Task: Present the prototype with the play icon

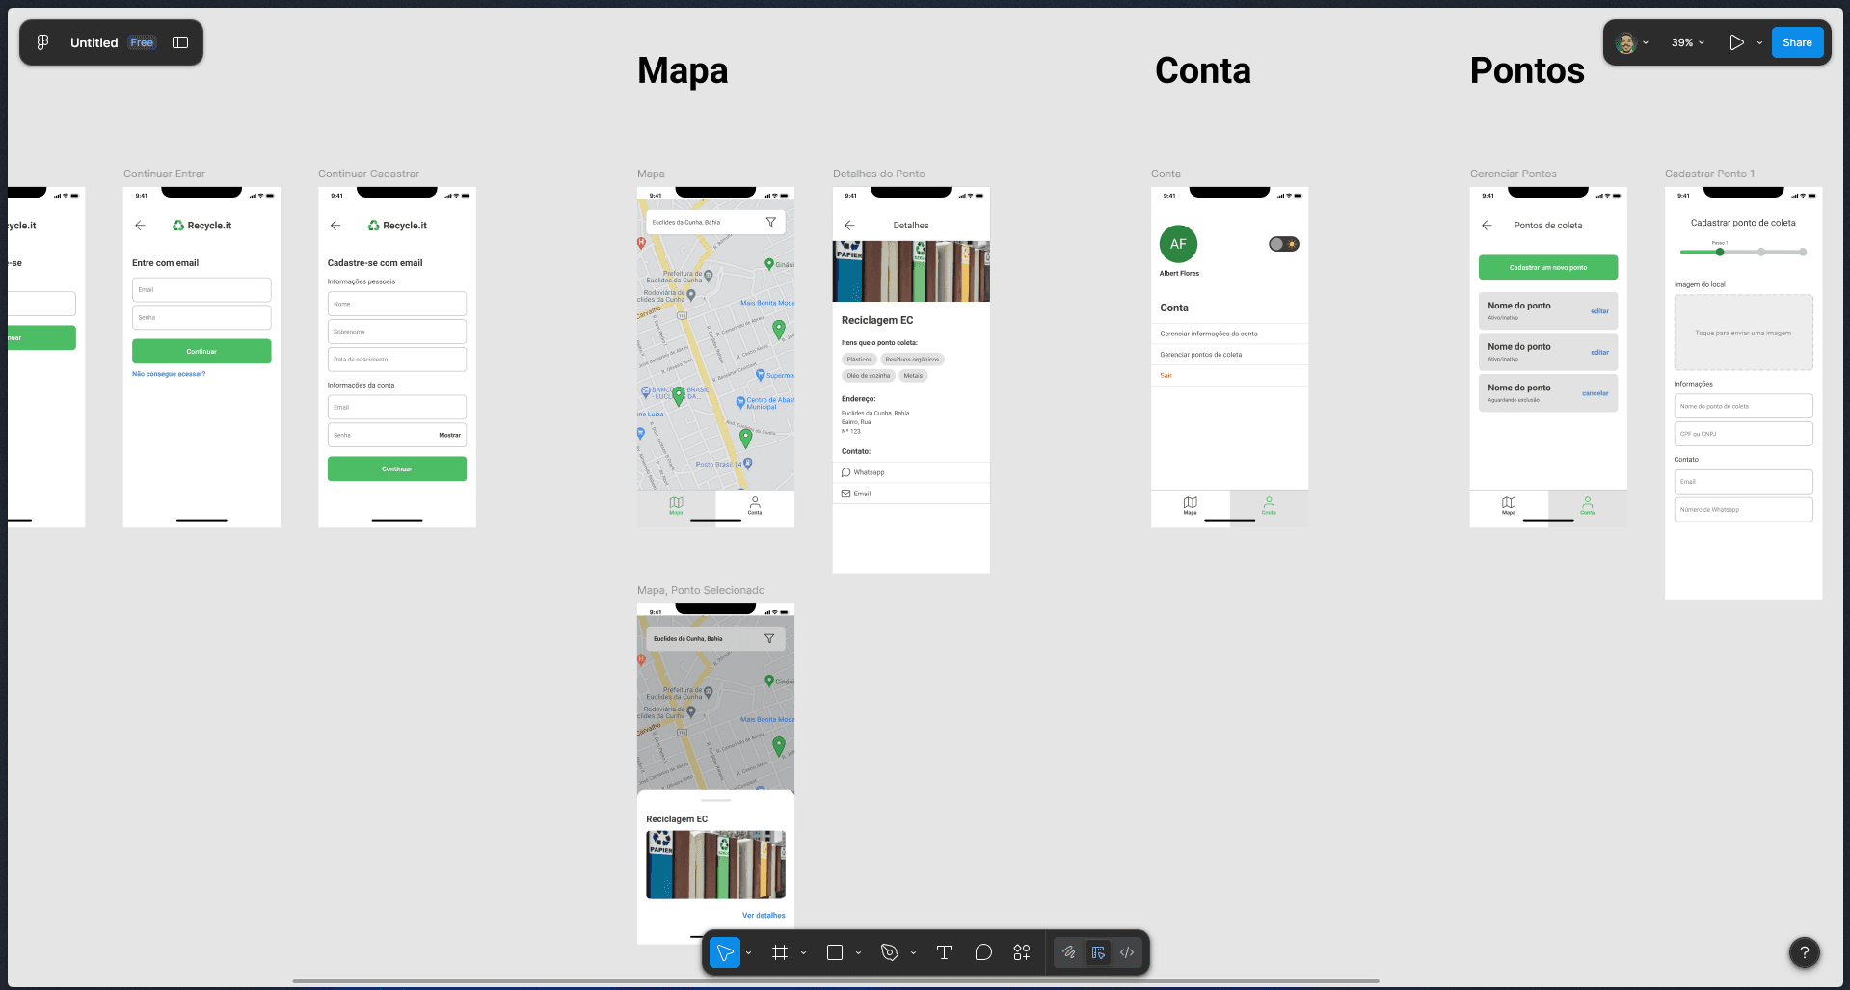Action: pyautogui.click(x=1736, y=42)
